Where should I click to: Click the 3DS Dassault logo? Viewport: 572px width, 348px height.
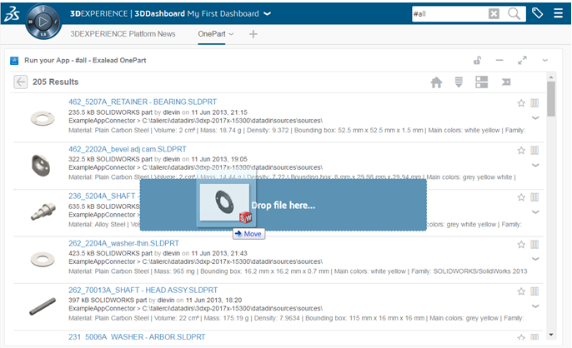coord(12,15)
